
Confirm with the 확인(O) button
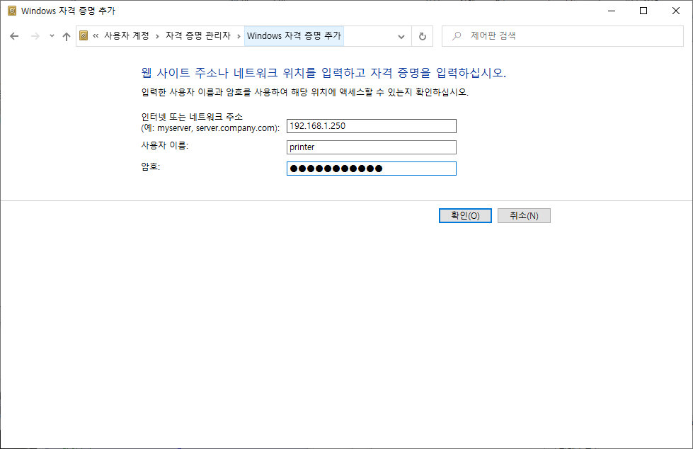[x=465, y=216]
